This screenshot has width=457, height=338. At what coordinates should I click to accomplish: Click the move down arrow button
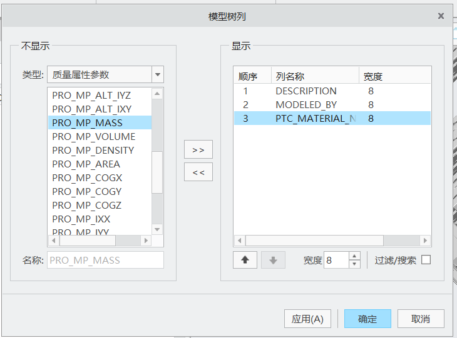point(273,260)
